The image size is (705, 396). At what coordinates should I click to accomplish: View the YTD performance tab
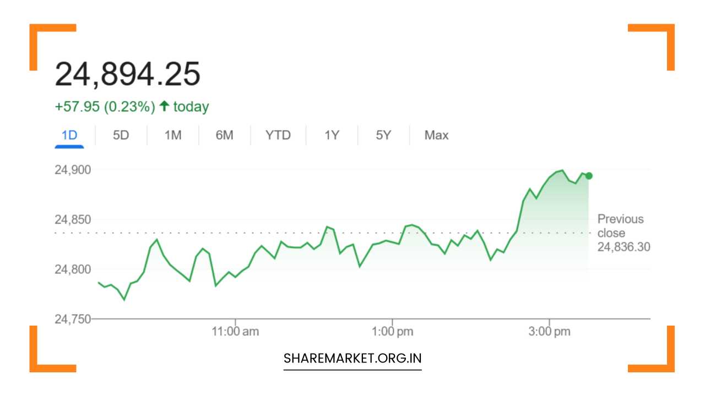(x=278, y=135)
